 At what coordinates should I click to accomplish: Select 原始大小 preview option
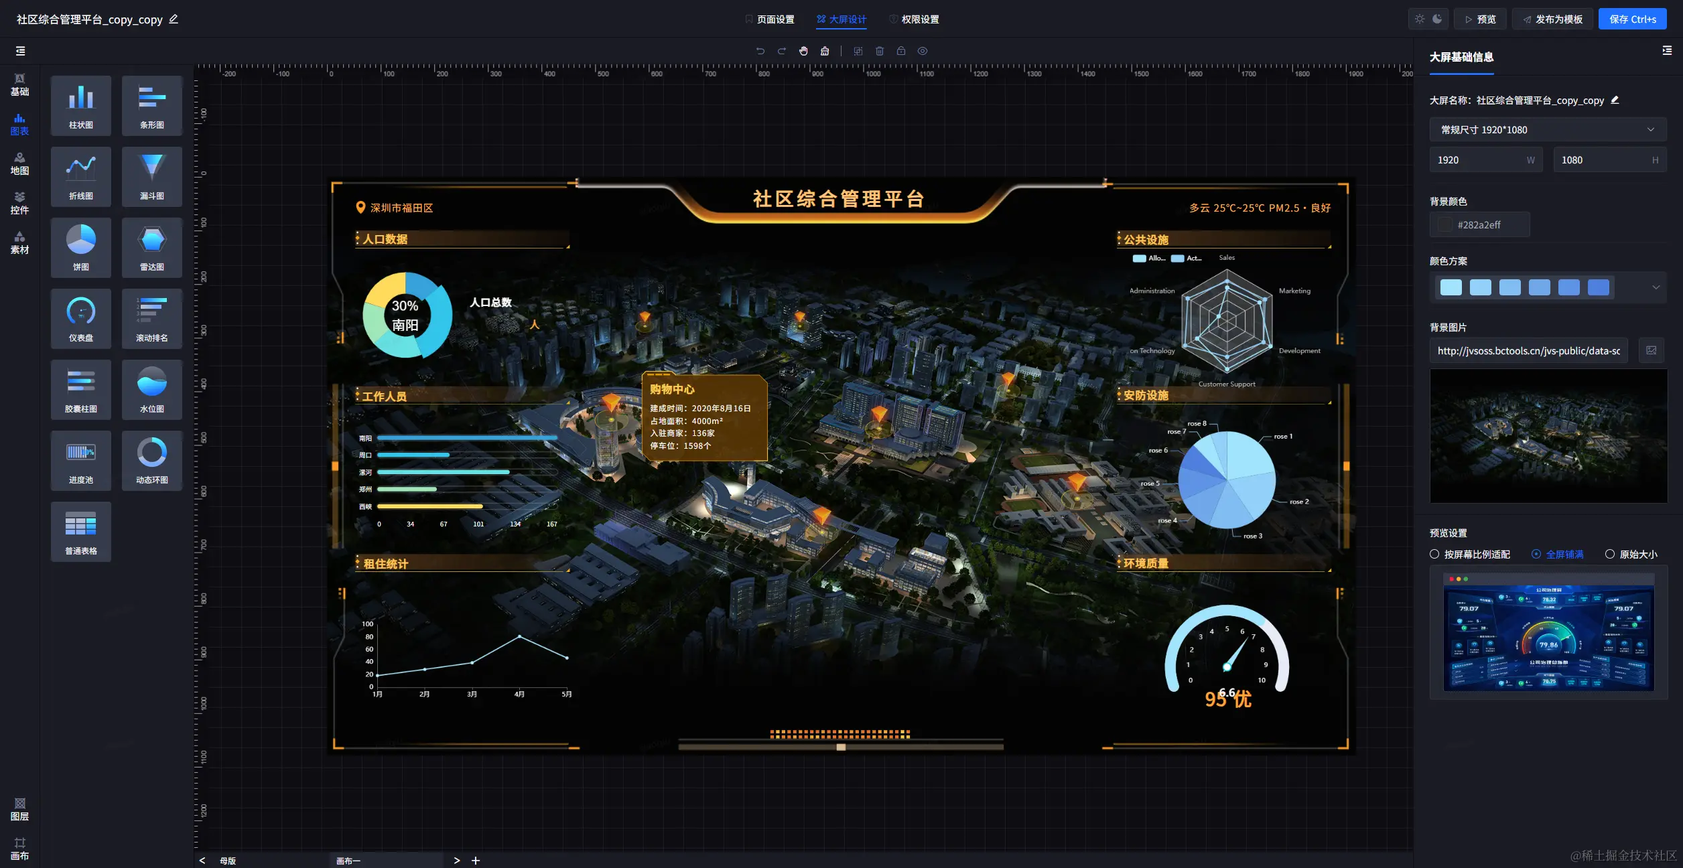coord(1610,554)
